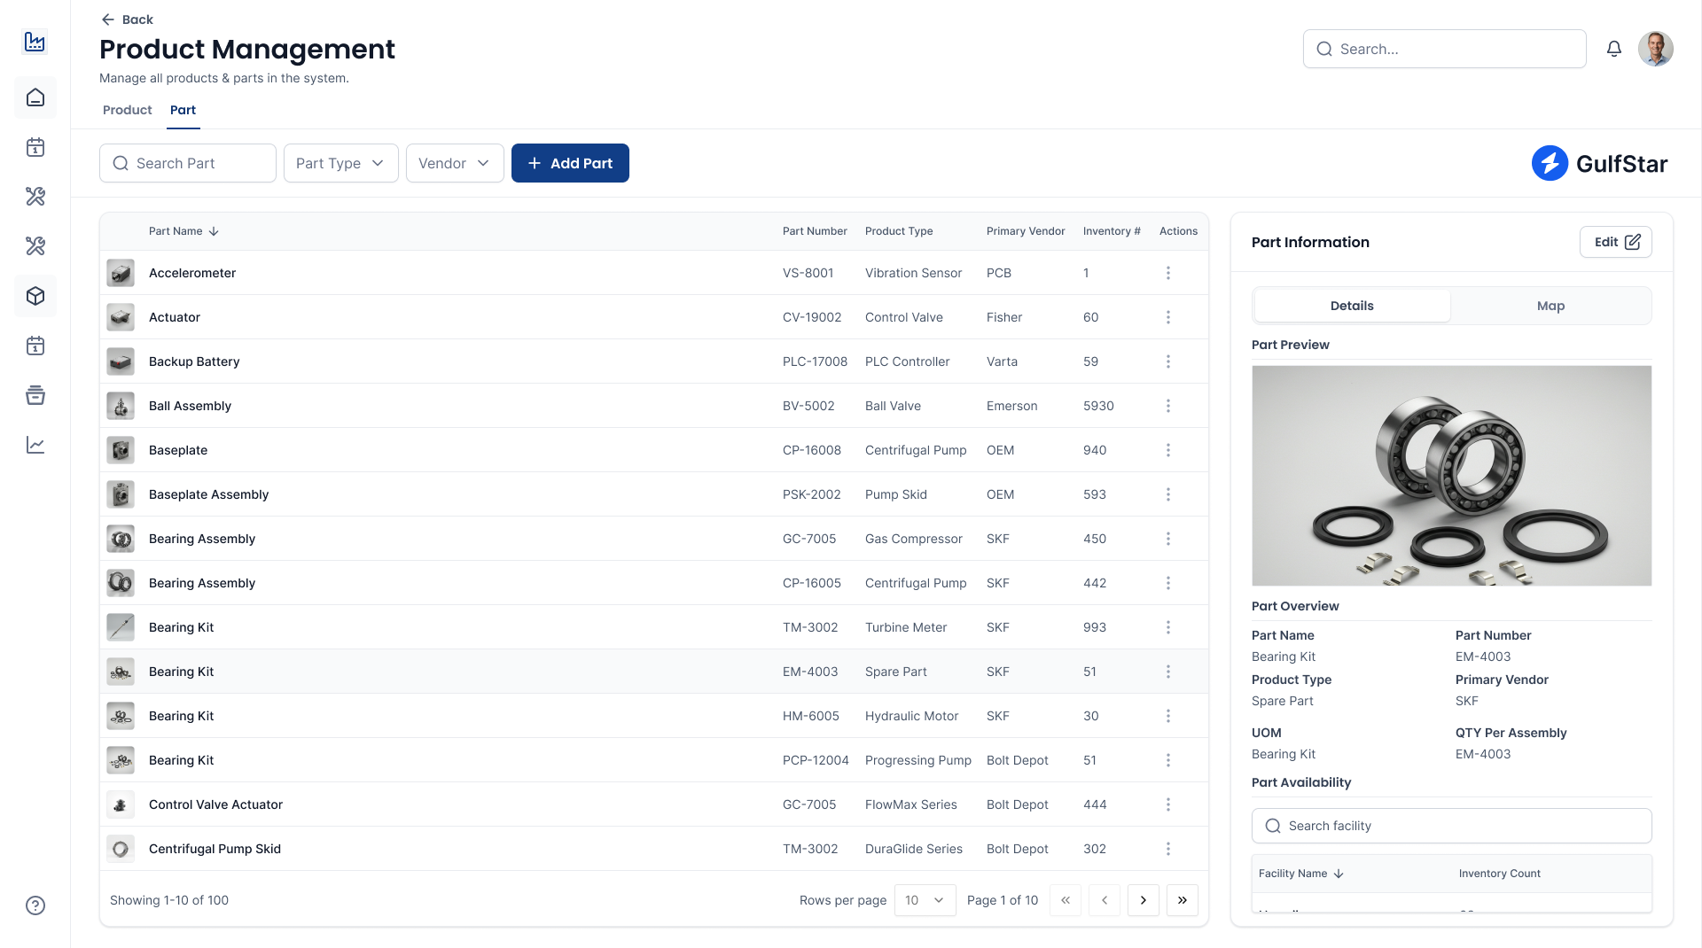Switch to the Product tab
Image resolution: width=1702 pixels, height=948 pixels.
[x=127, y=110]
